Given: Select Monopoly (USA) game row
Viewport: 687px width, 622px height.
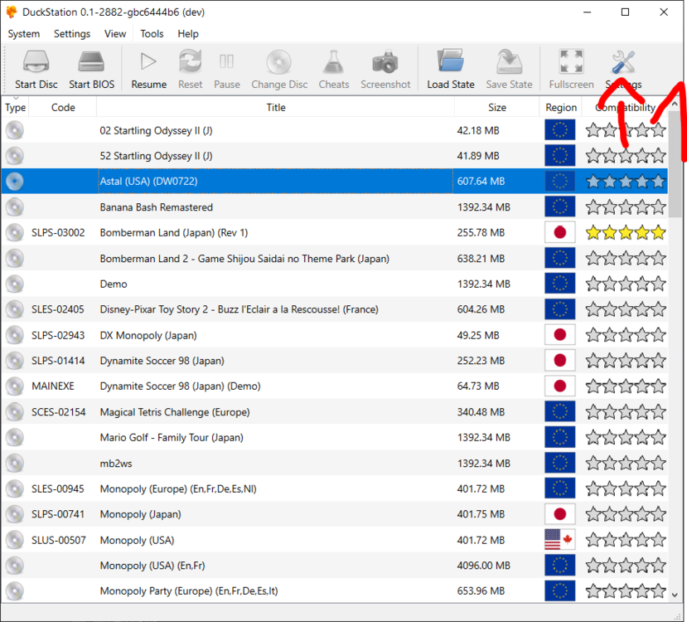Looking at the screenshot, I should 137,540.
